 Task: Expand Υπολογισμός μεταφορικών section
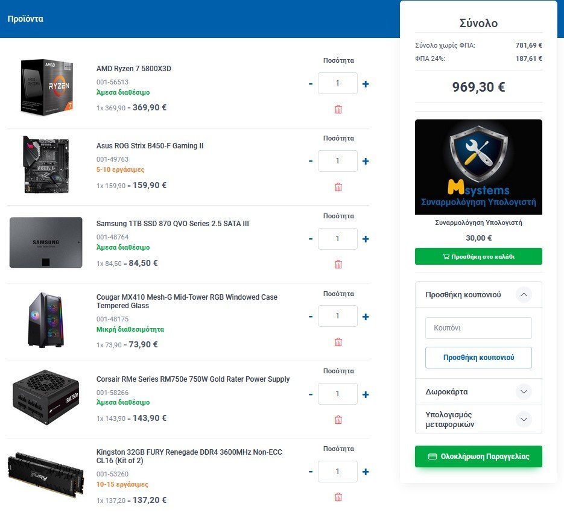(x=524, y=419)
